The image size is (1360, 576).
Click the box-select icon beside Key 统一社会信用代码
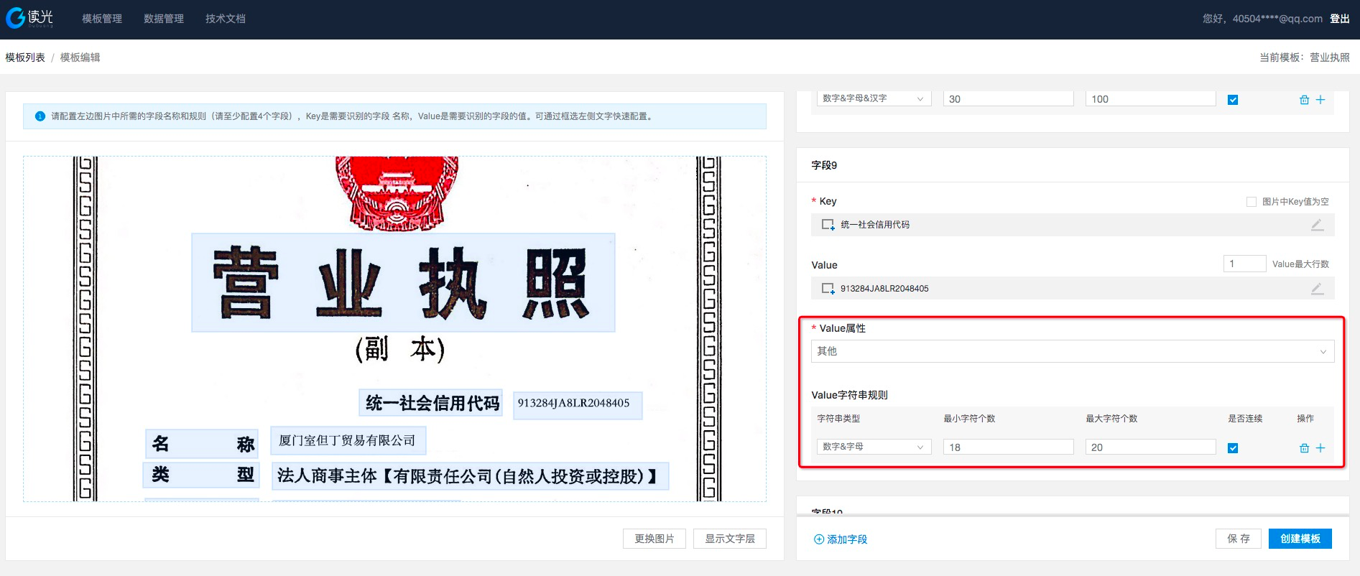(x=828, y=225)
